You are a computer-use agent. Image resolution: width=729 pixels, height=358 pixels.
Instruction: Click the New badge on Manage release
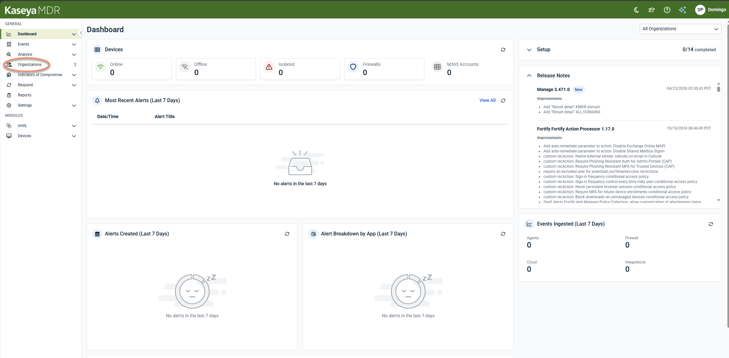(x=578, y=90)
